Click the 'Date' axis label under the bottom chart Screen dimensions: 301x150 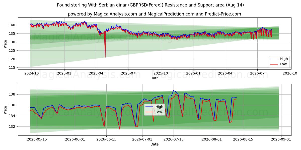[x=155, y=144]
